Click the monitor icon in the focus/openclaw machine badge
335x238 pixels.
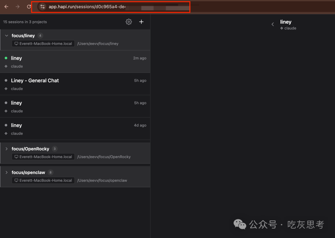16,181
